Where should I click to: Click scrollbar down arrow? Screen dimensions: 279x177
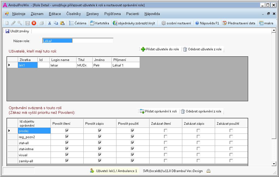(x=274, y=164)
